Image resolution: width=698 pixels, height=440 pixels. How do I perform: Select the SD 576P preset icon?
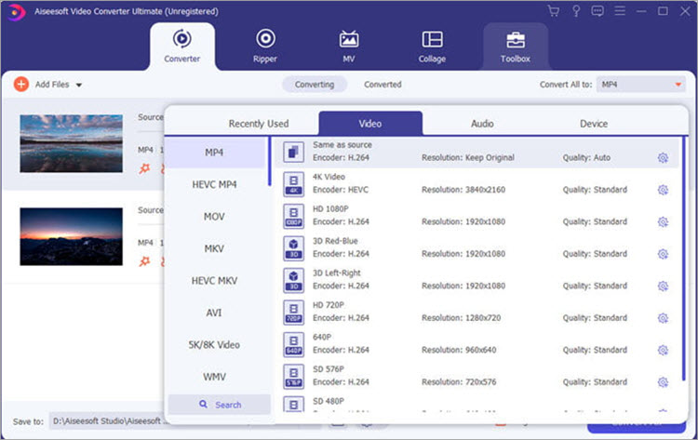point(294,376)
